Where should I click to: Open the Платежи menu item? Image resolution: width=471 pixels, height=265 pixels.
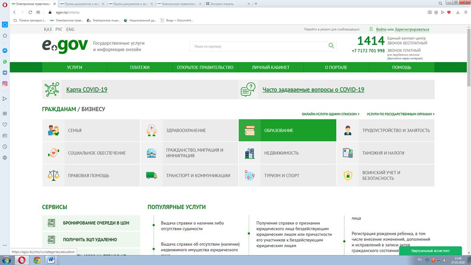pyautogui.click(x=140, y=67)
